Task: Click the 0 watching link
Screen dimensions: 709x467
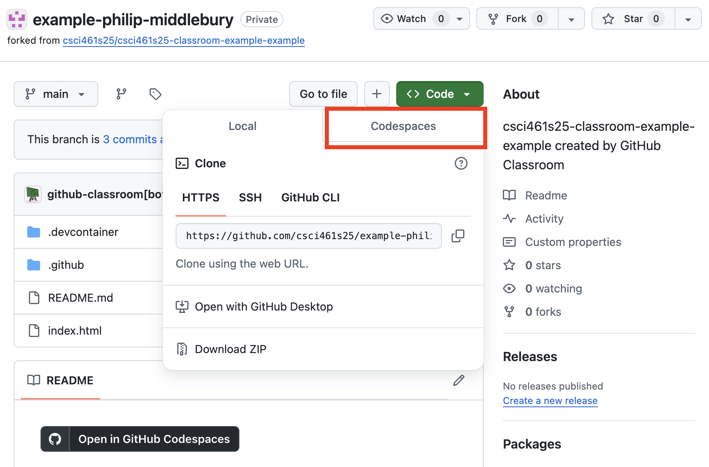Action: click(x=553, y=288)
